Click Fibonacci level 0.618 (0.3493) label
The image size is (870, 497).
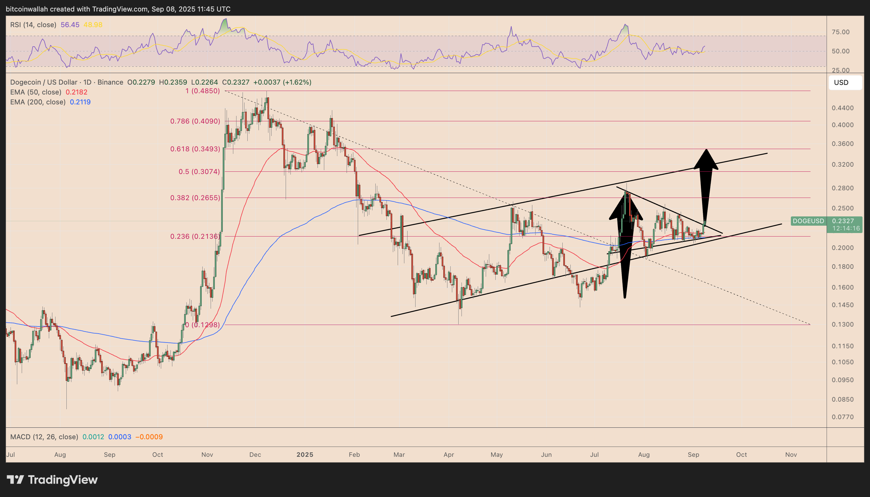[195, 149]
